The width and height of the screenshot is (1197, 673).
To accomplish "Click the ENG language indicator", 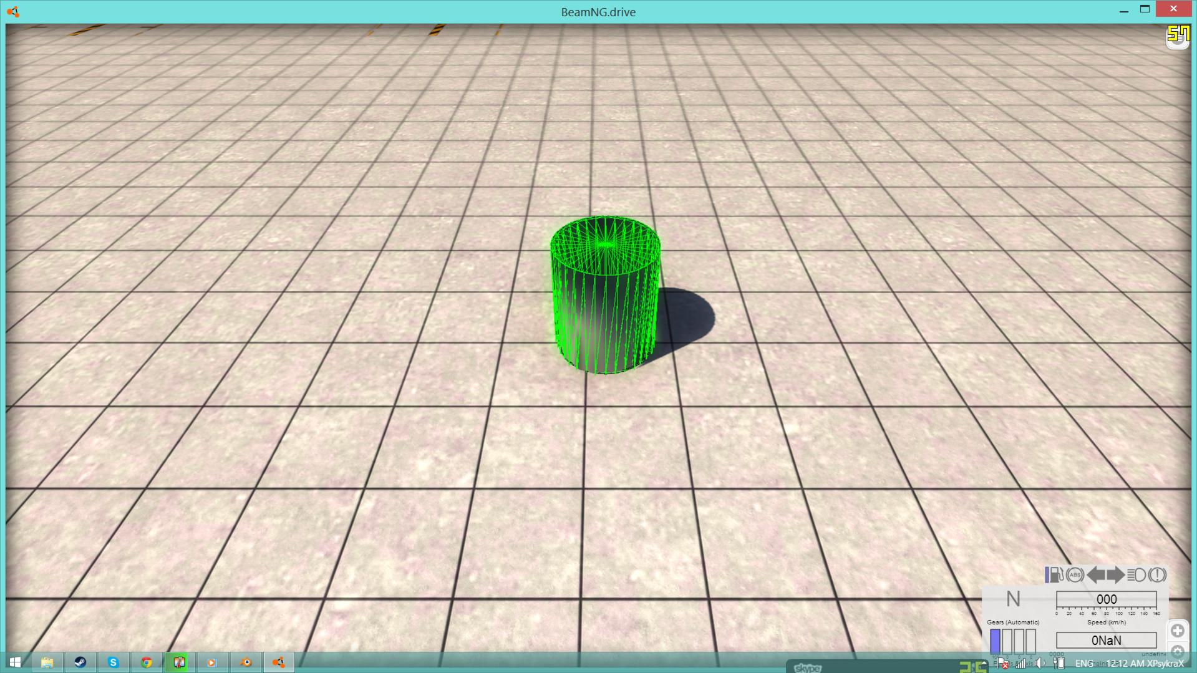I will click(x=1084, y=664).
